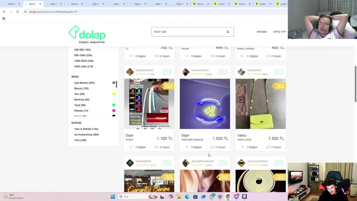Click the A+ badge on ankarateknik06 card

(167, 72)
